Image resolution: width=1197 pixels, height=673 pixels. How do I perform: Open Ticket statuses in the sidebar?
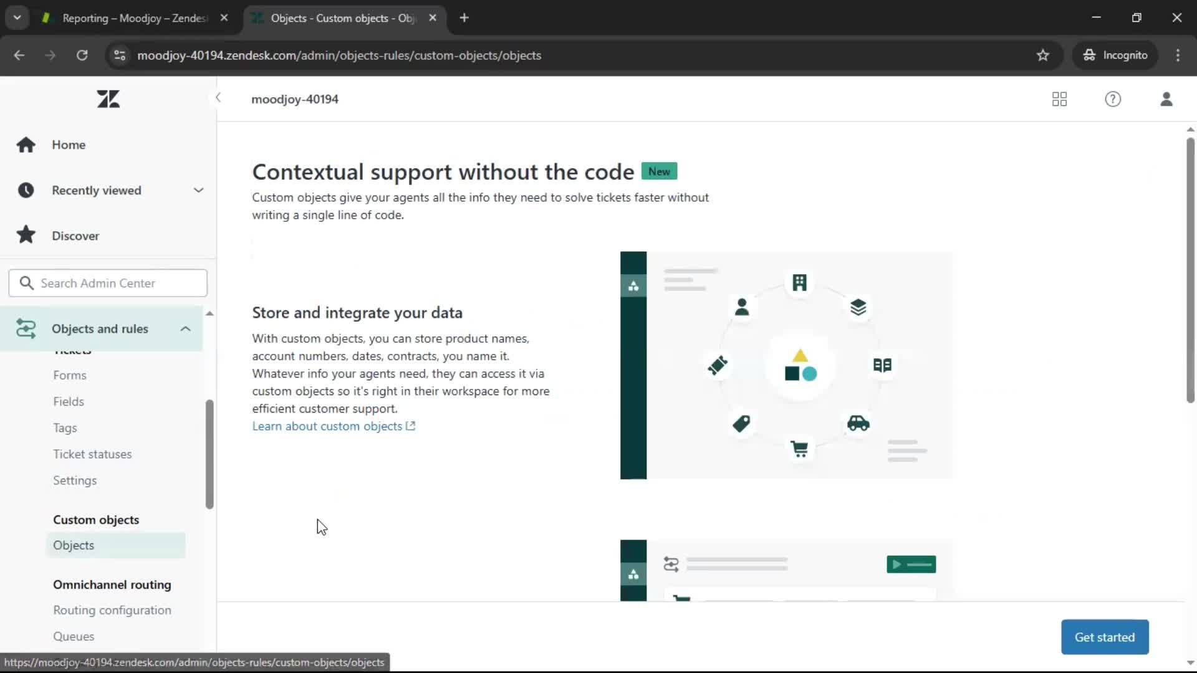pos(92,454)
